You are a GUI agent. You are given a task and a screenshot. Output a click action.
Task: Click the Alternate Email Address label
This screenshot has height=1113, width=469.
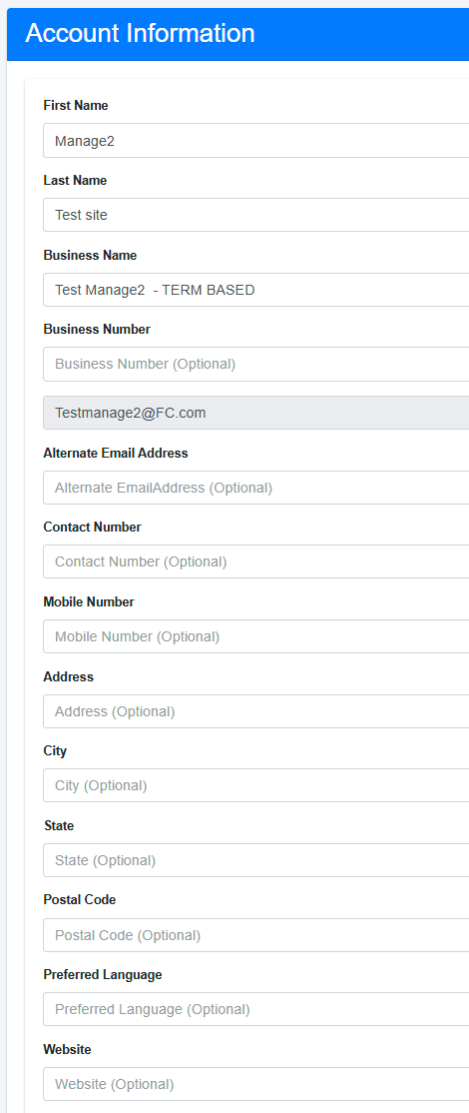[116, 453]
